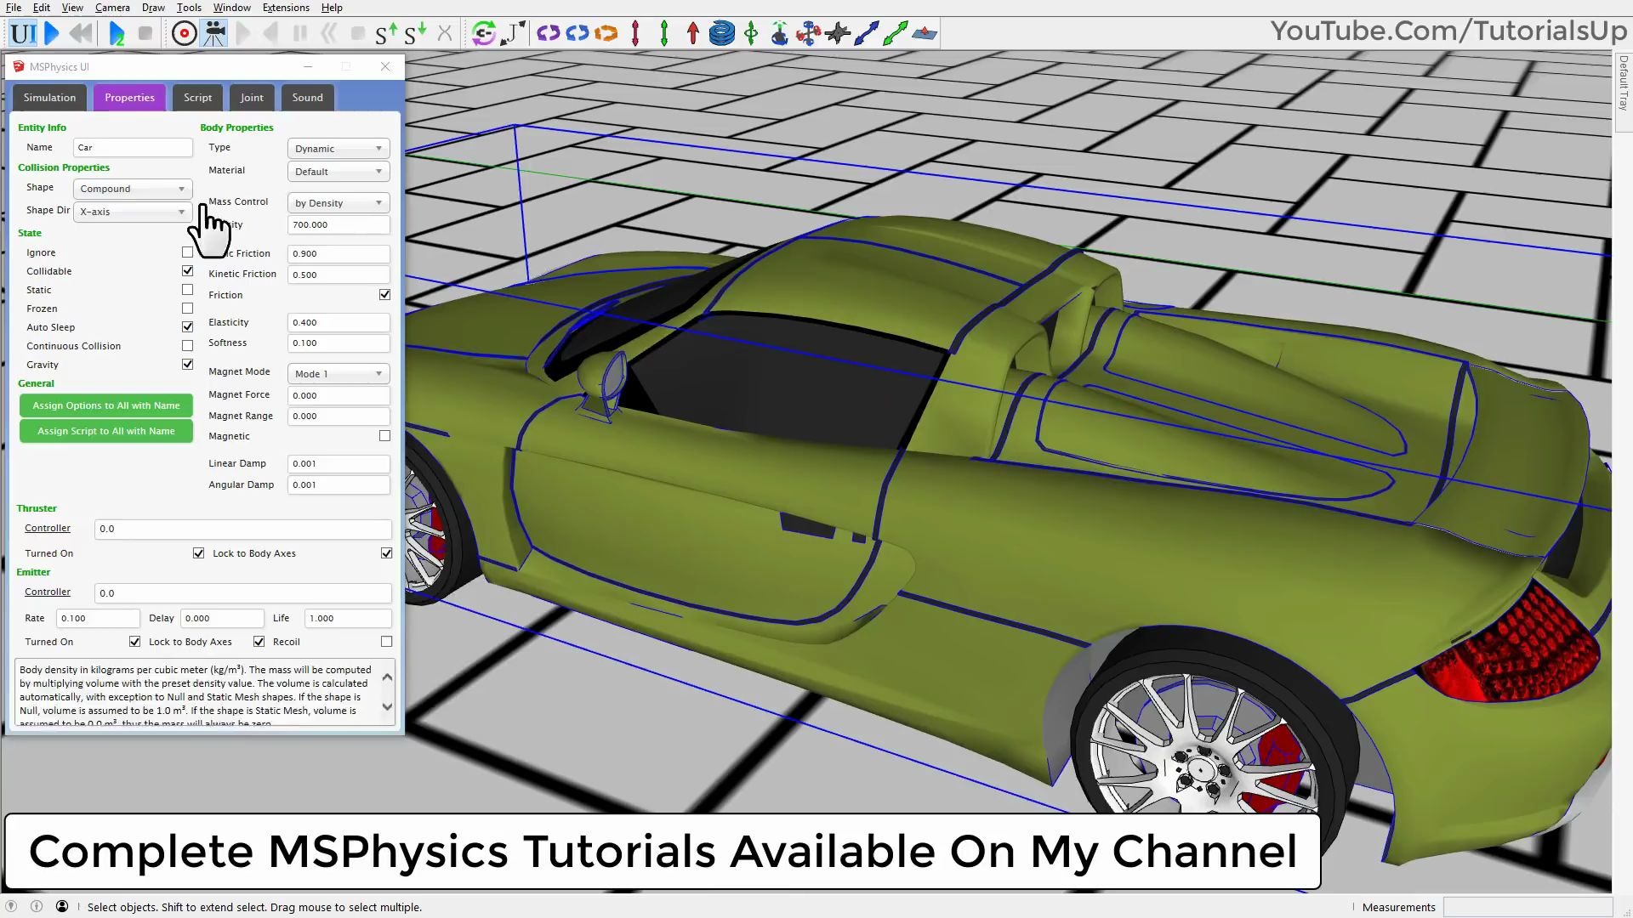Viewport: 1633px width, 918px height.
Task: Open the Magnet Mode dropdown
Action: point(338,373)
